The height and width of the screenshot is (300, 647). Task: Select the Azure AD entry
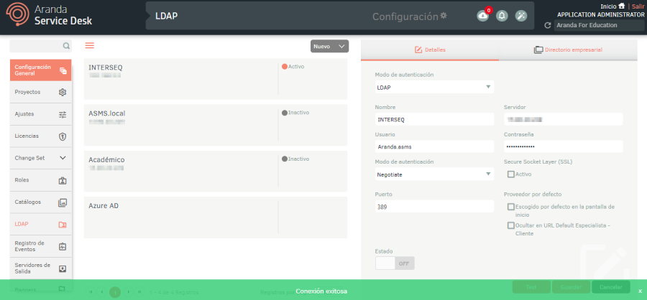click(x=216, y=217)
